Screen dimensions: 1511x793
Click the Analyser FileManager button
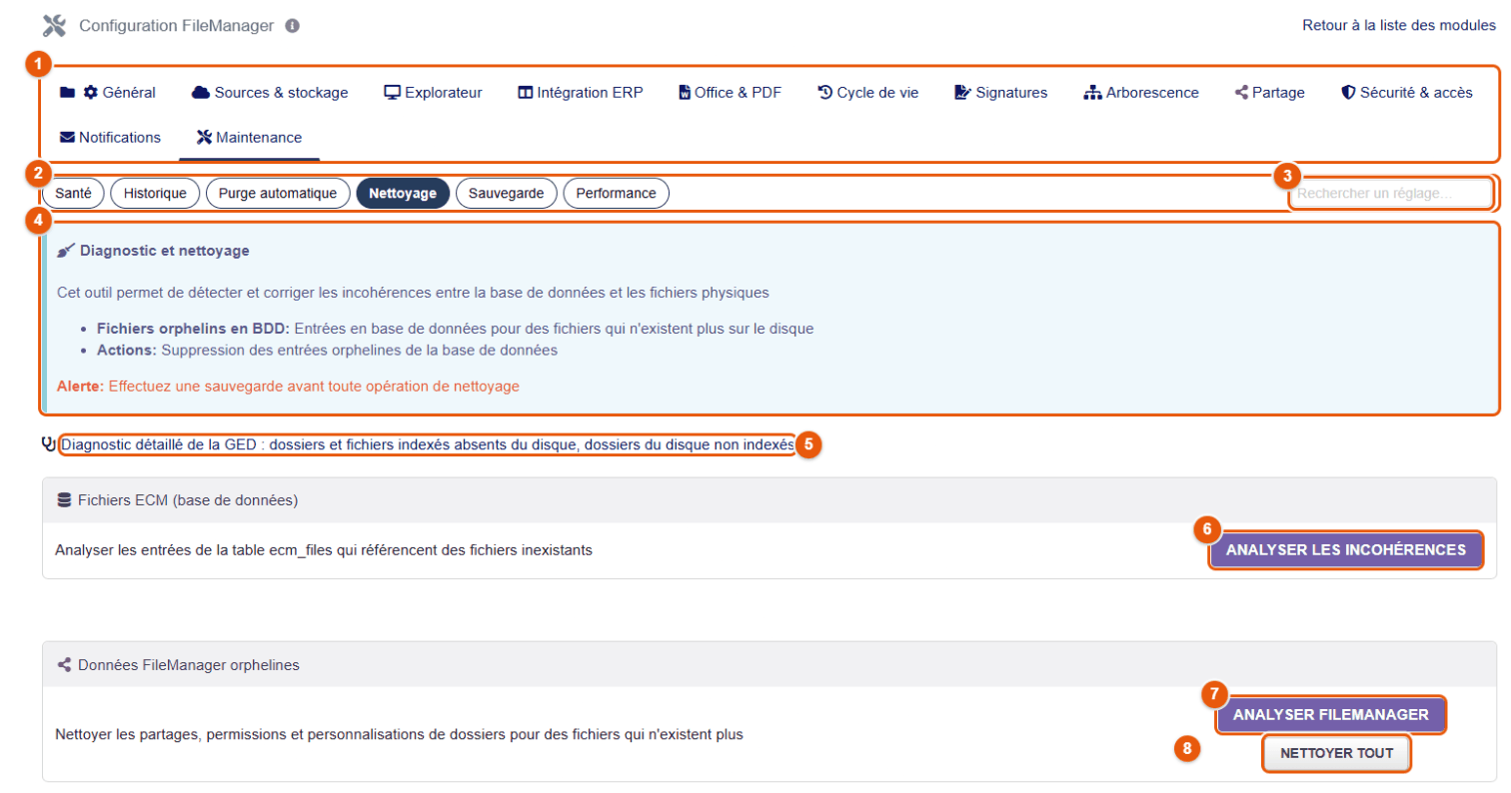coord(1331,715)
